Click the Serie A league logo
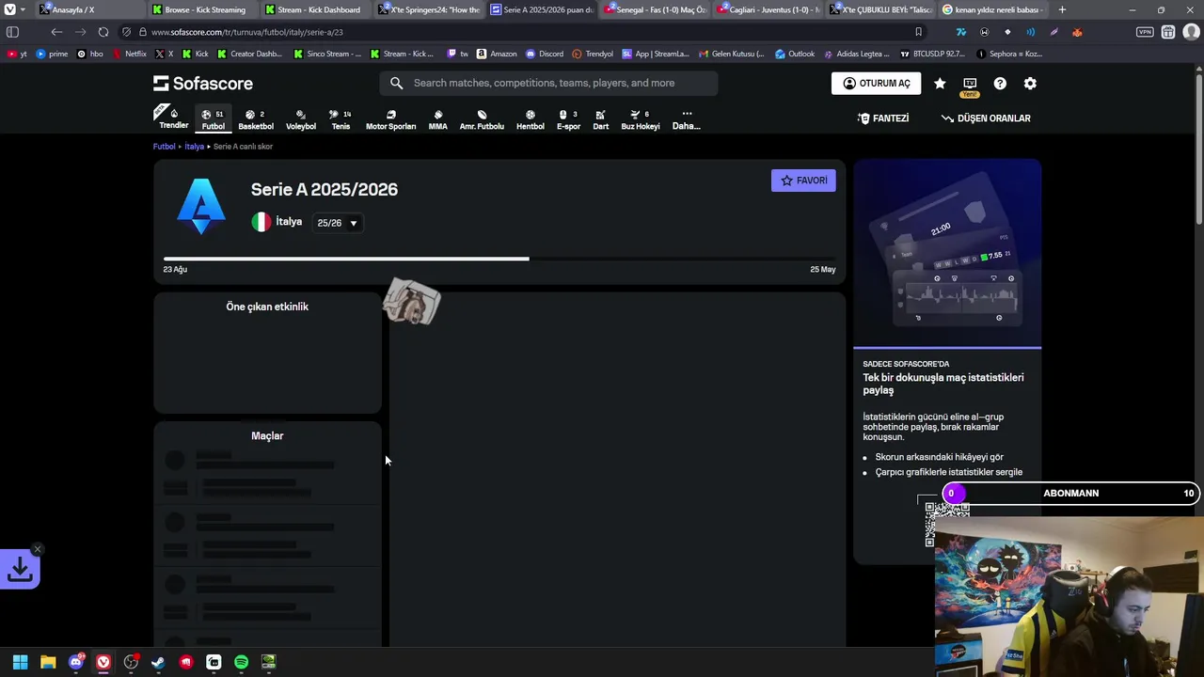This screenshot has height=677, width=1204. [x=201, y=206]
